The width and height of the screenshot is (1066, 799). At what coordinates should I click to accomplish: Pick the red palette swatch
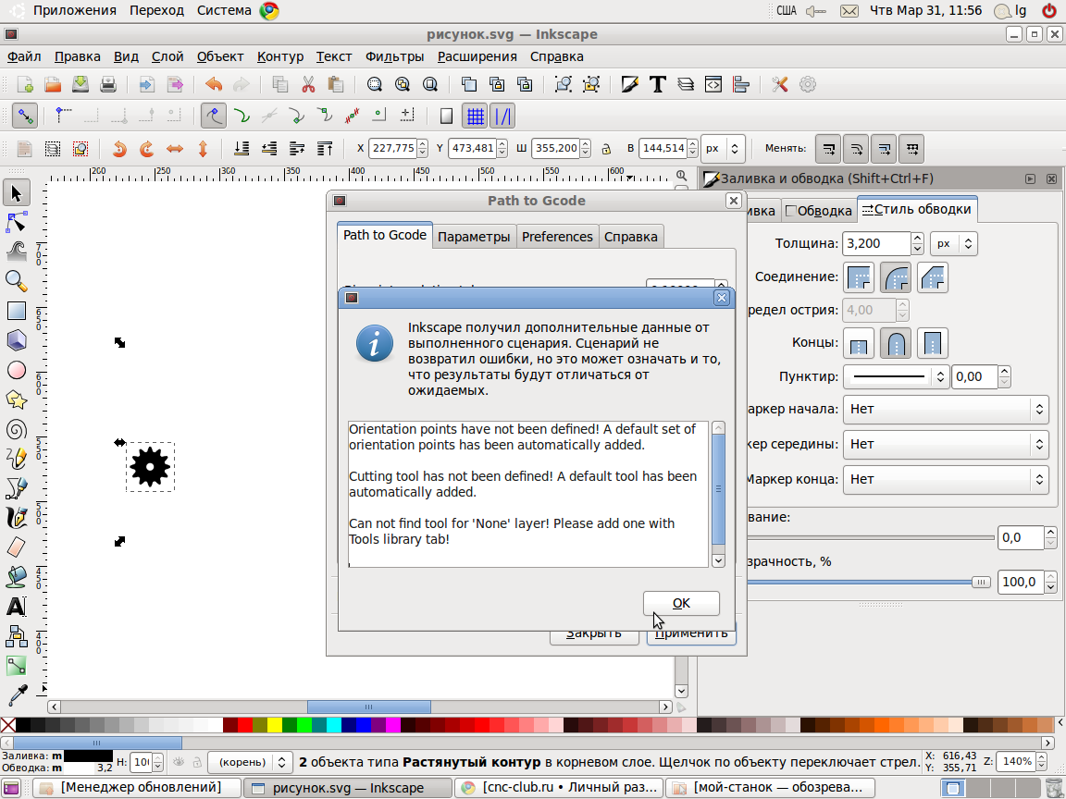click(x=244, y=725)
